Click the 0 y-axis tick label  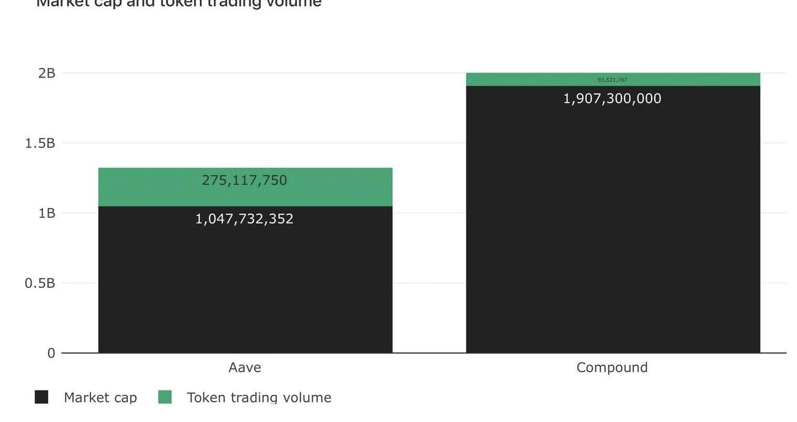(x=51, y=353)
